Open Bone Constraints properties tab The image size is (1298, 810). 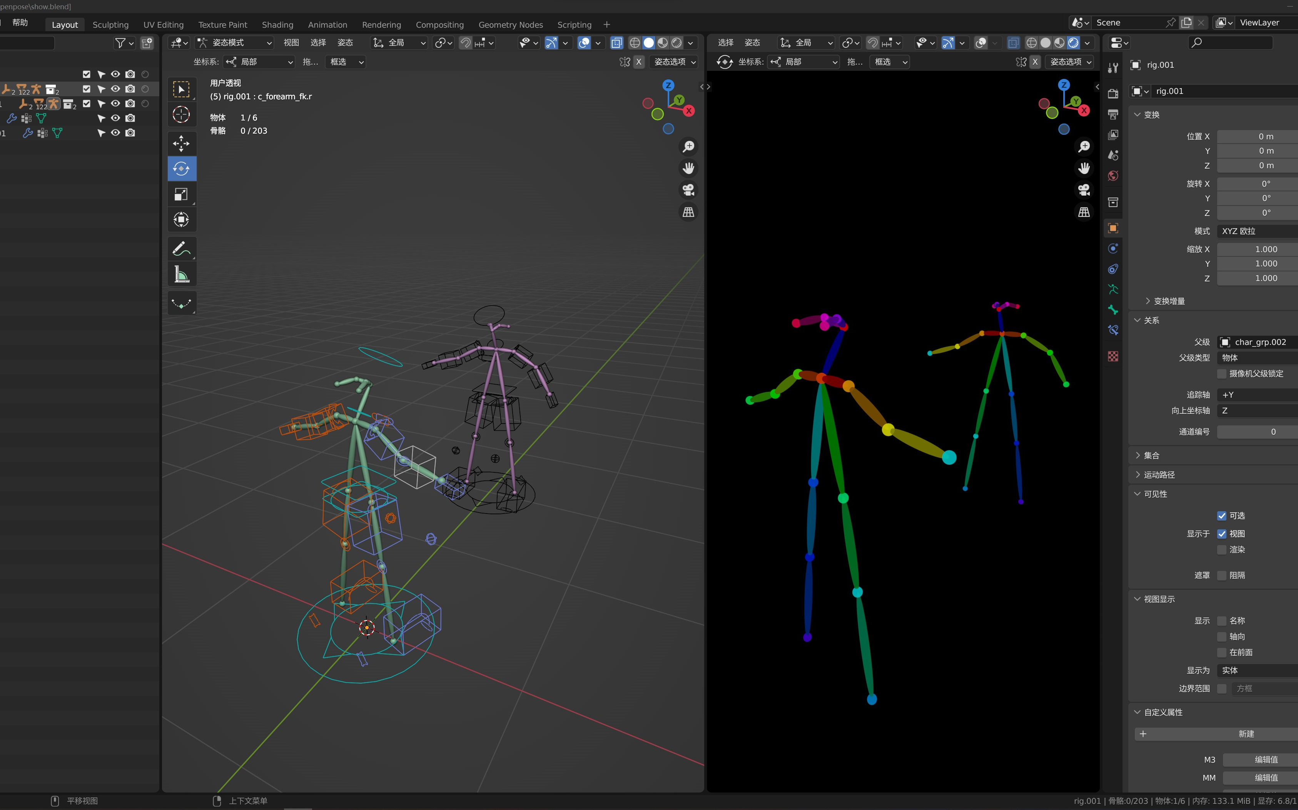pos(1113,331)
